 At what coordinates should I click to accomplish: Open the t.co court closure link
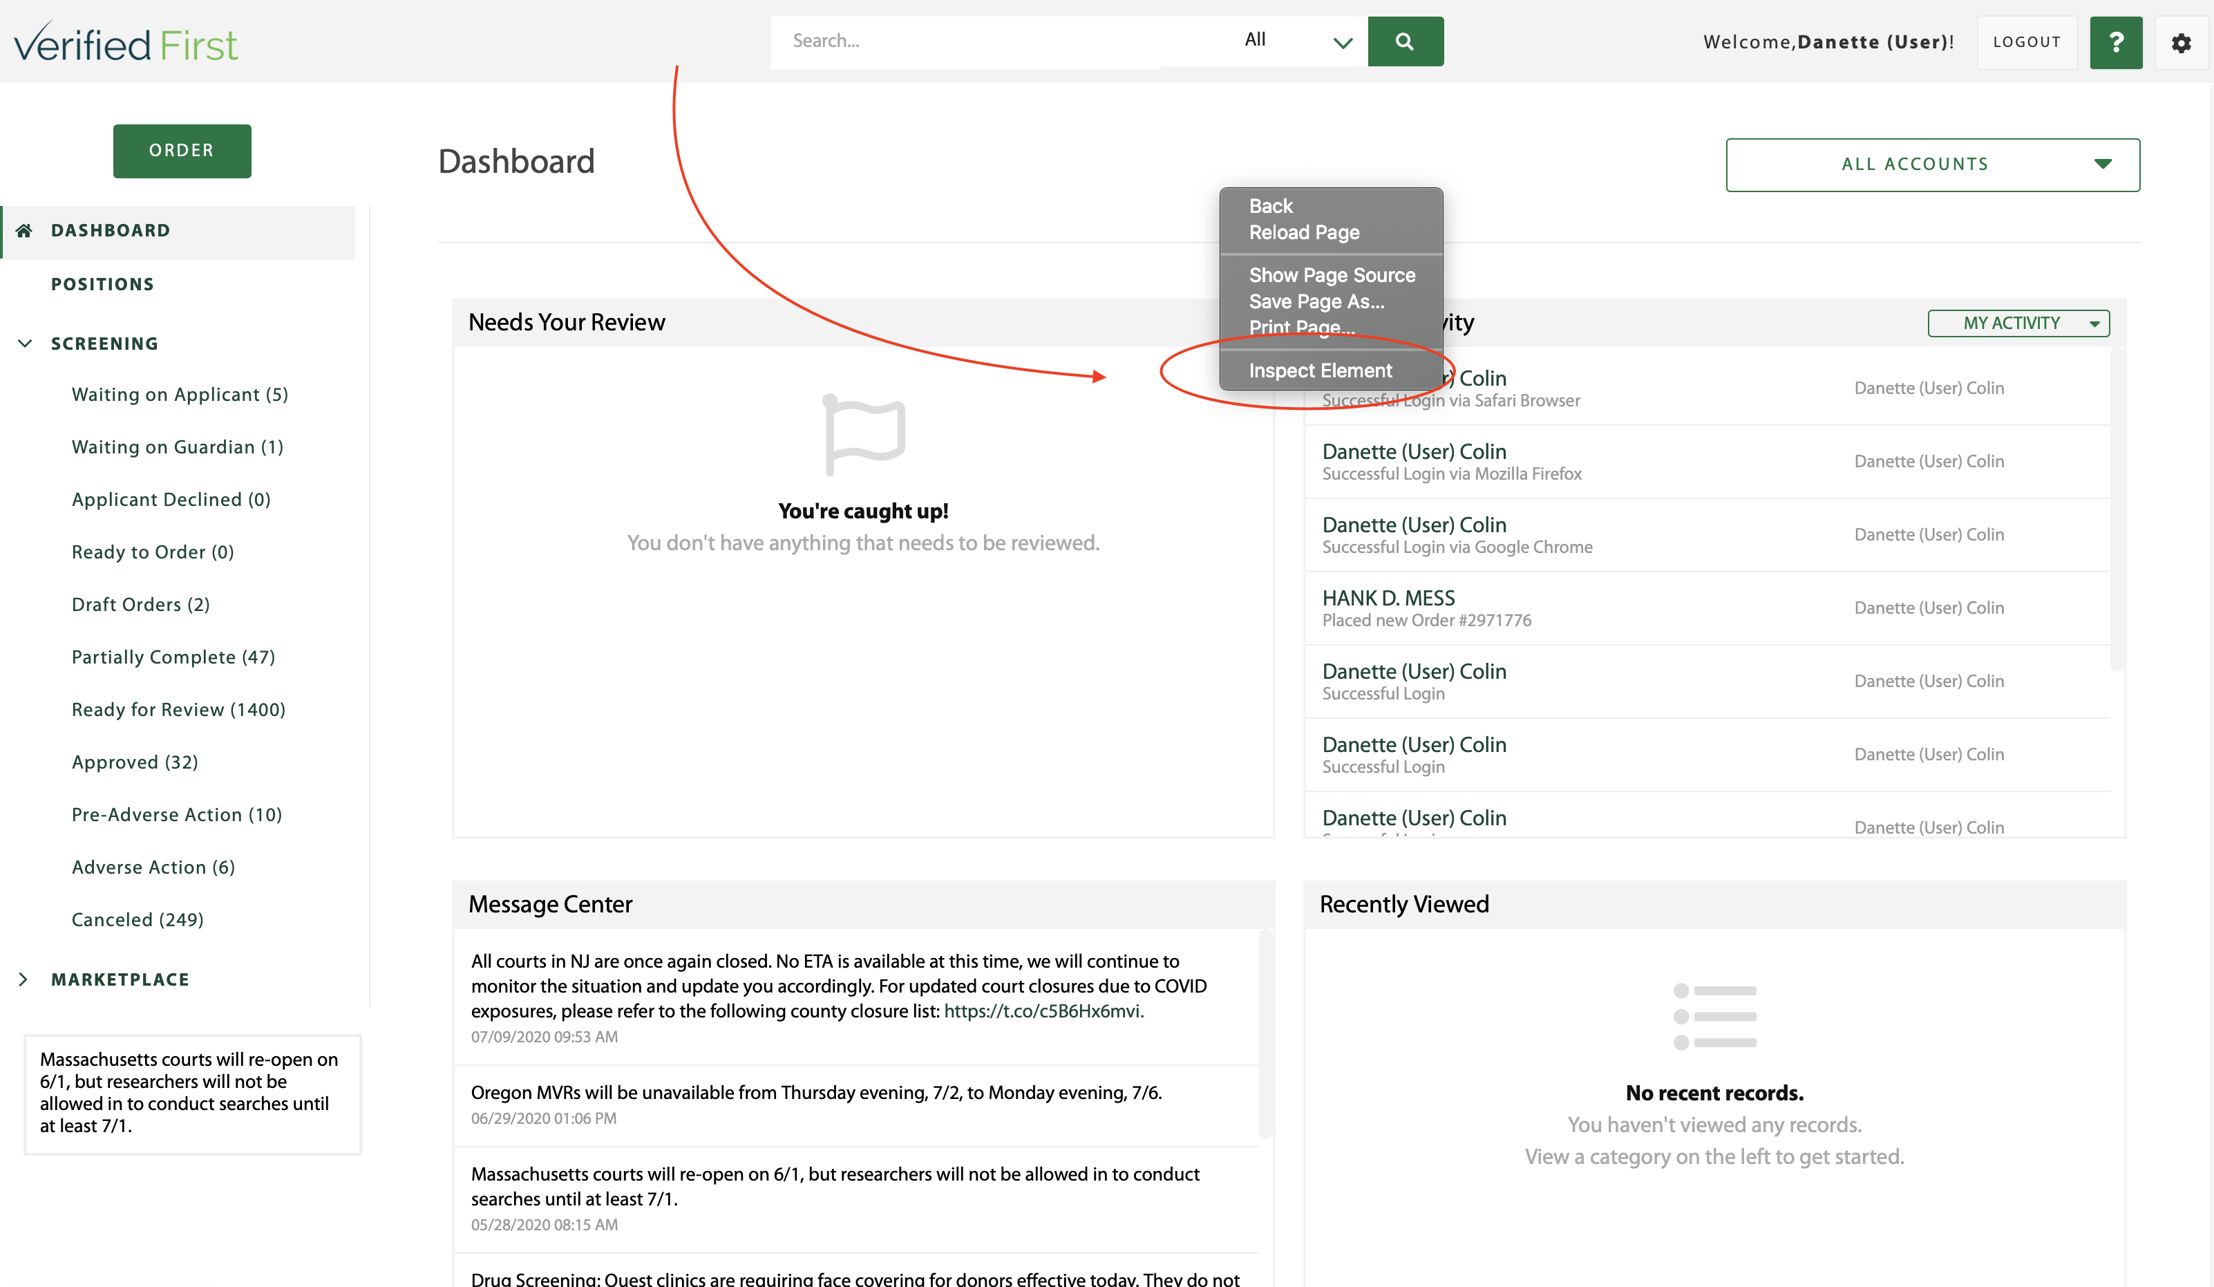tap(1042, 1011)
